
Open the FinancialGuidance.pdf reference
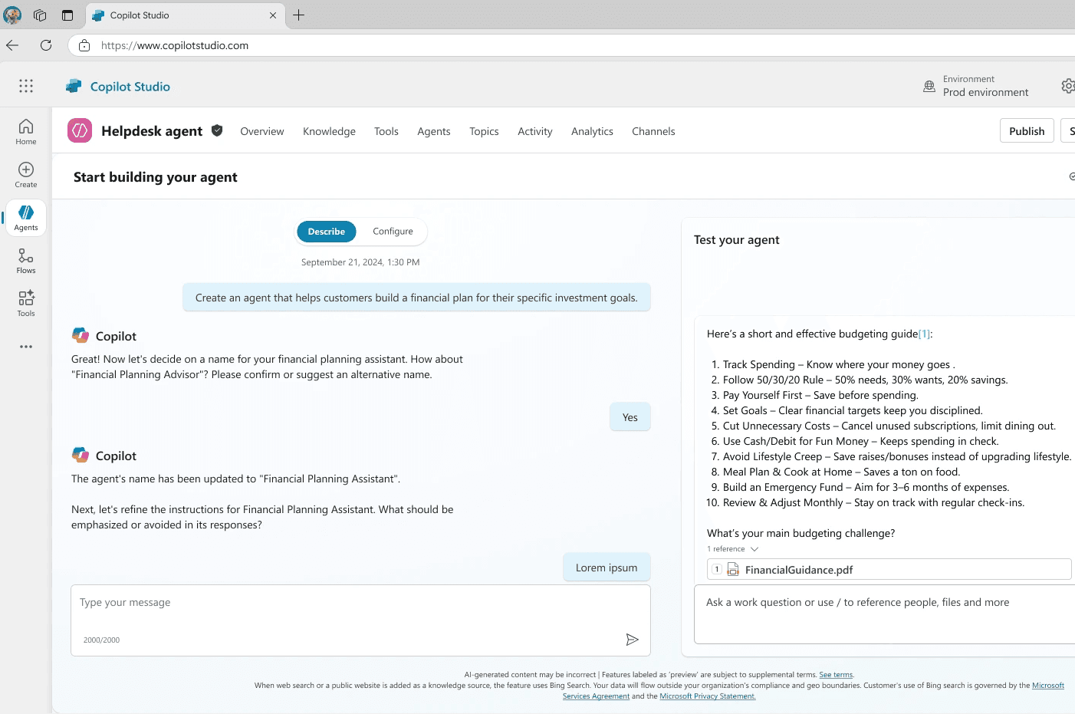point(889,569)
